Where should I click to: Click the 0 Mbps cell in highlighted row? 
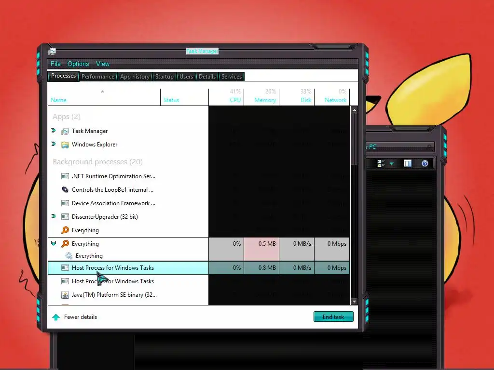[332, 268]
